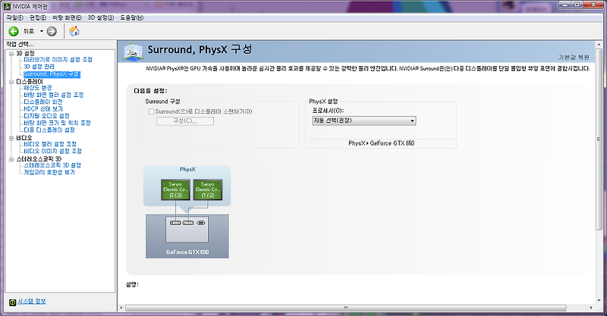Select 미리보기로 이미지 설정 조정

click(58, 60)
